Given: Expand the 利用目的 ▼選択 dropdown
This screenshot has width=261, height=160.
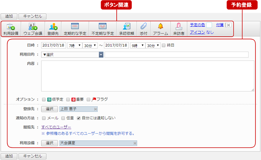Looking at the screenshot, I should (x=72, y=55).
